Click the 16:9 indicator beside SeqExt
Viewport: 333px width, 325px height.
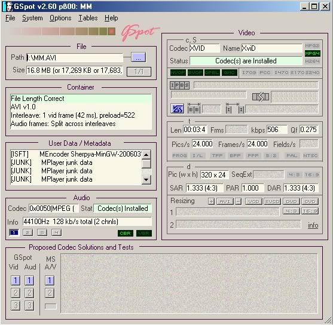pos(311,174)
